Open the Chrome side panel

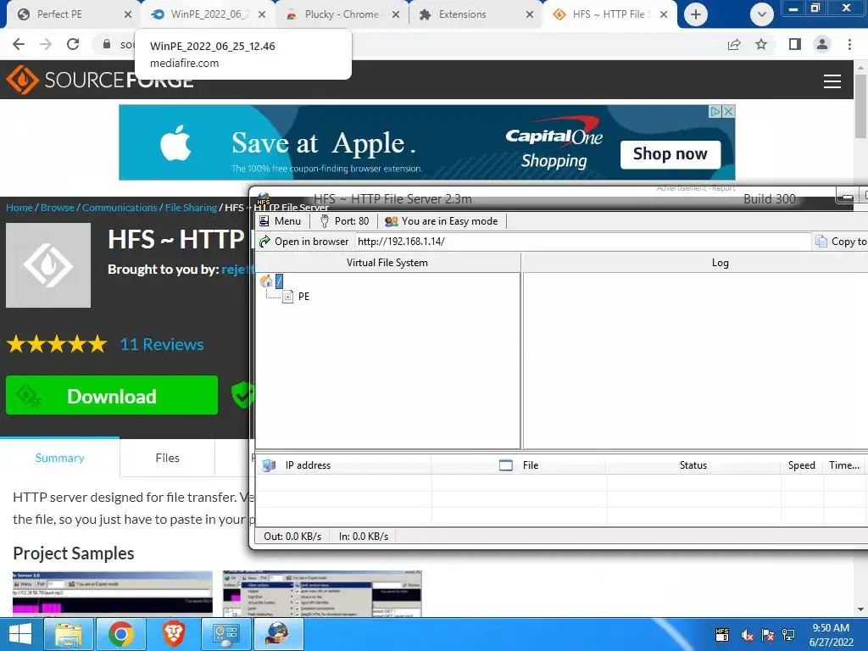[795, 44]
